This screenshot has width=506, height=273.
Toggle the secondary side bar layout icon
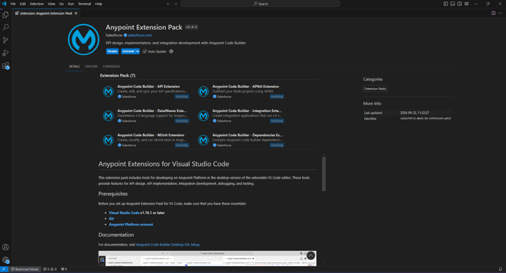[x=460, y=4]
